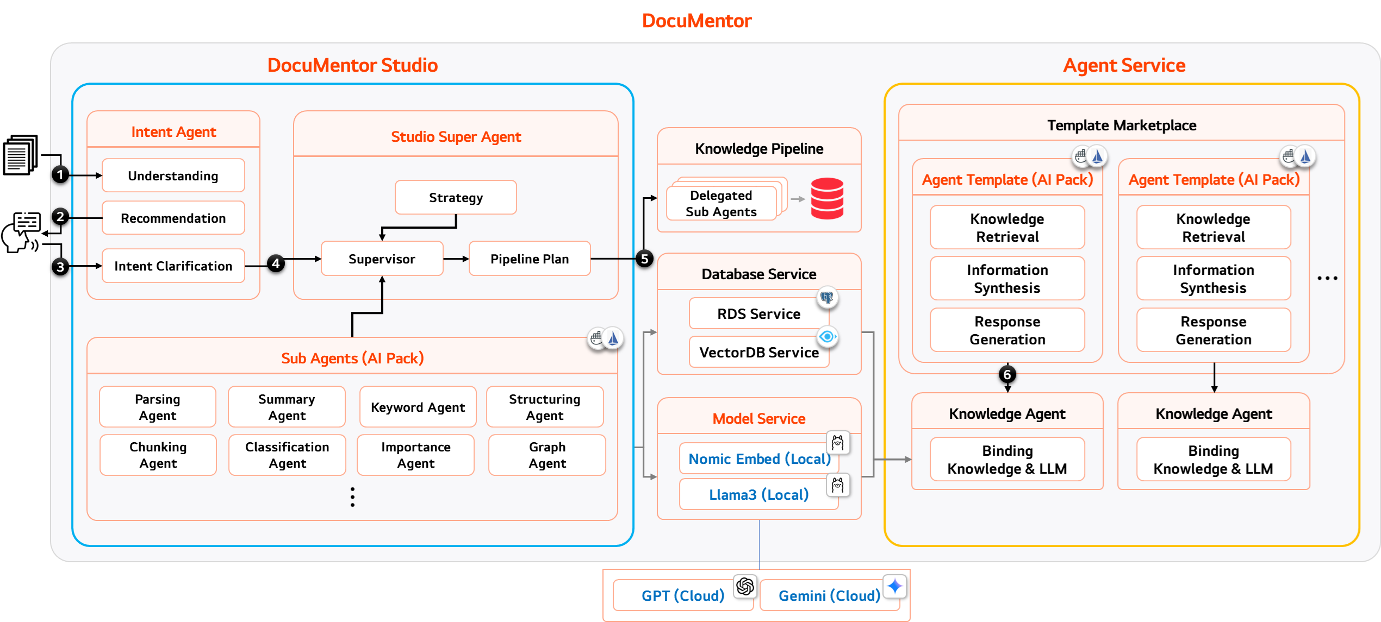
Task: Select the Understanding box
Action: (x=173, y=175)
